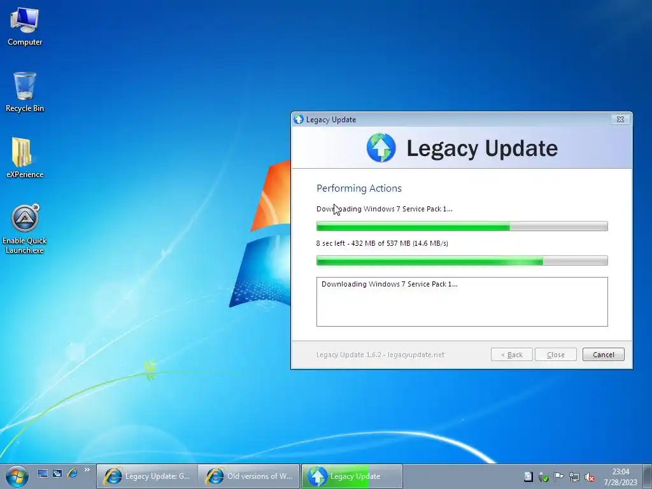
Task: Click Switch between windows in Quick Launch
Action: point(57,473)
